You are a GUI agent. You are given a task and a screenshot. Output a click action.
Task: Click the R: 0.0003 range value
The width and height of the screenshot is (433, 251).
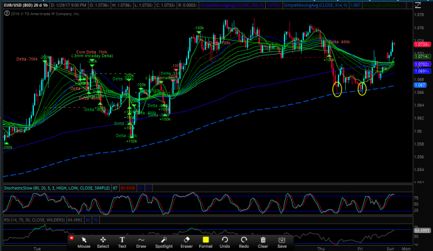[188, 5]
